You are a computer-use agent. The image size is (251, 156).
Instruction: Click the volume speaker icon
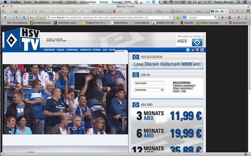coord(165,2)
